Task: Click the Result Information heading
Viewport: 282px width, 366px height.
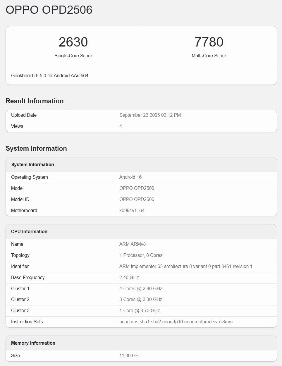Action: (35, 101)
